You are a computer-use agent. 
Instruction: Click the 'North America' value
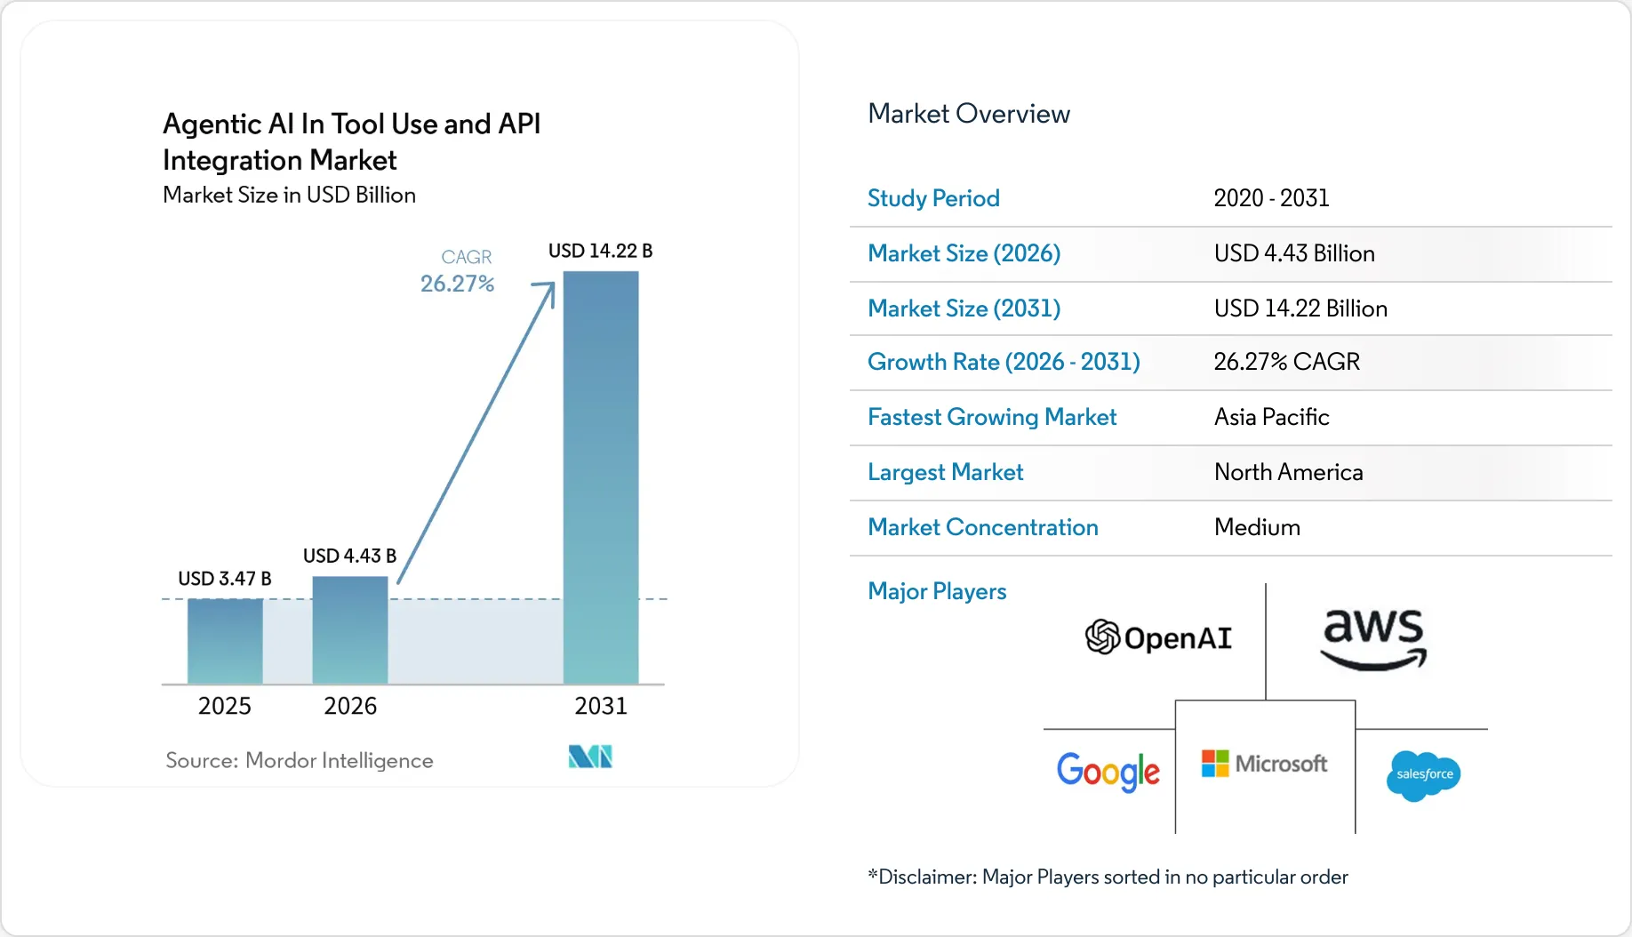coord(1289,472)
